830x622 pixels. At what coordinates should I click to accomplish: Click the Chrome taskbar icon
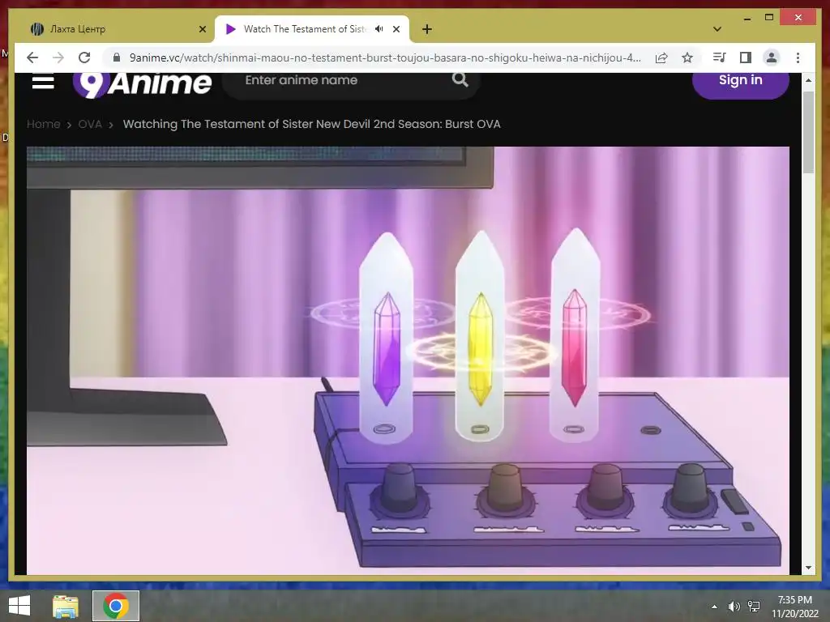115,606
